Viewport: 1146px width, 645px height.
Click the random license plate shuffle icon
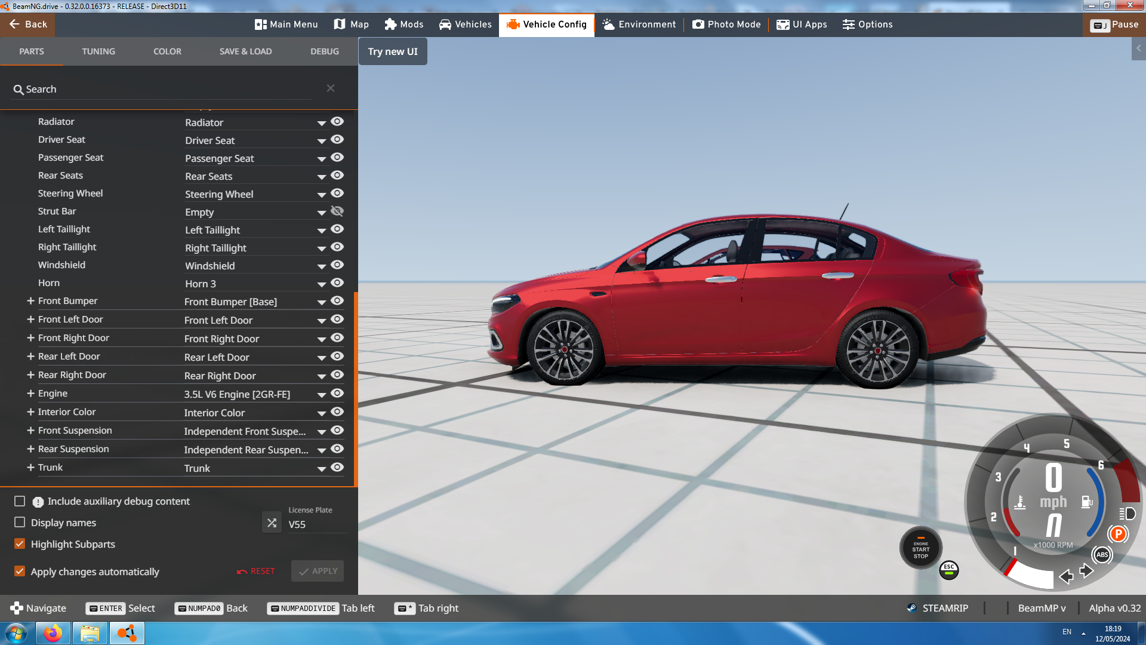point(272,523)
